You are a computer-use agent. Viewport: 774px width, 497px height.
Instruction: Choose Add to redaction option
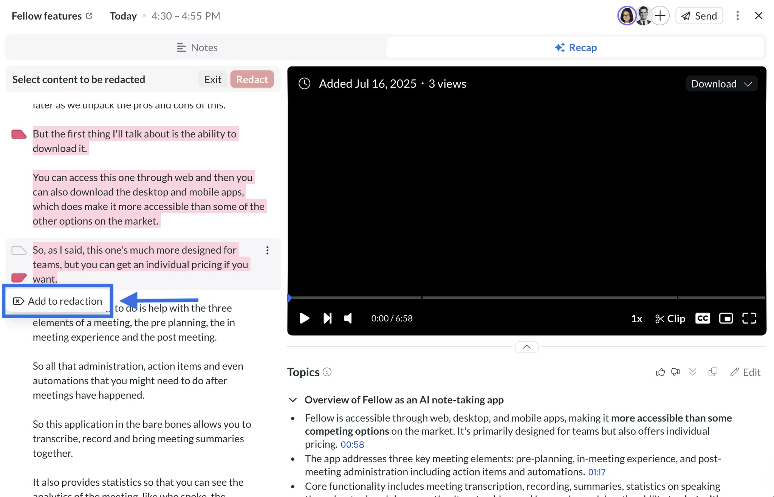58,301
